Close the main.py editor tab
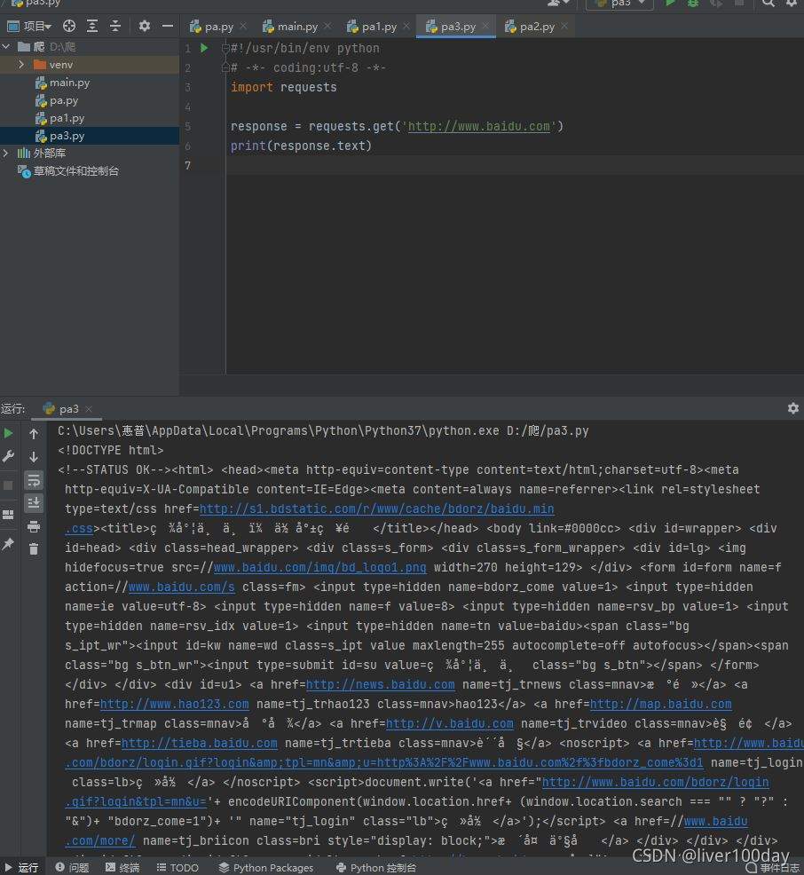This screenshot has height=875, width=804. pyautogui.click(x=327, y=27)
